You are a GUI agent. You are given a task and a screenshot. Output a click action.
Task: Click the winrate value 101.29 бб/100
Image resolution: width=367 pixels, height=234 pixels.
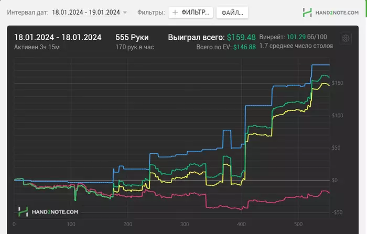coord(307,37)
